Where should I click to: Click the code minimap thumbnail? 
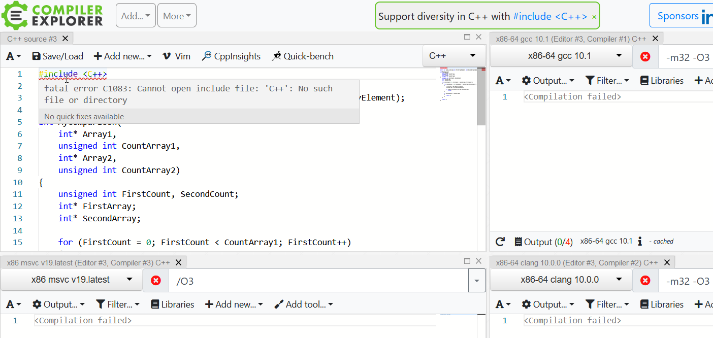click(458, 84)
